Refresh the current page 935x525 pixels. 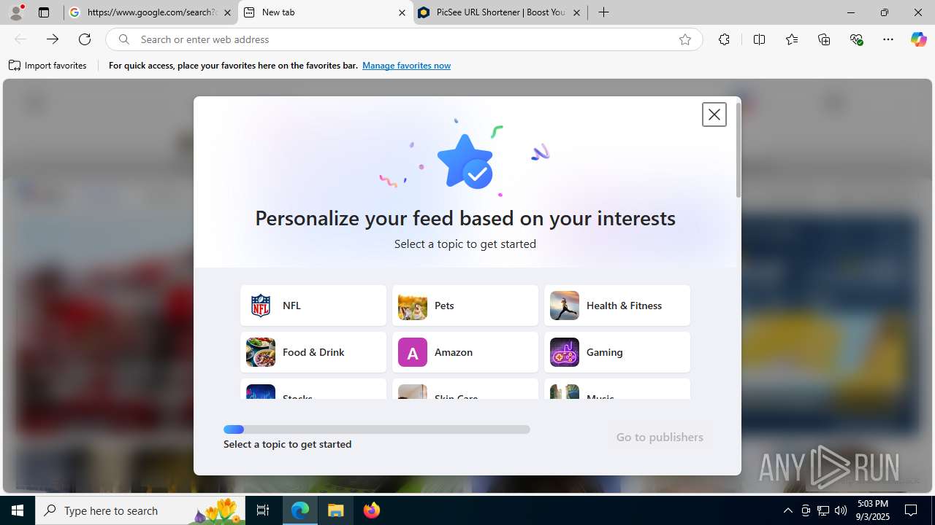point(85,39)
